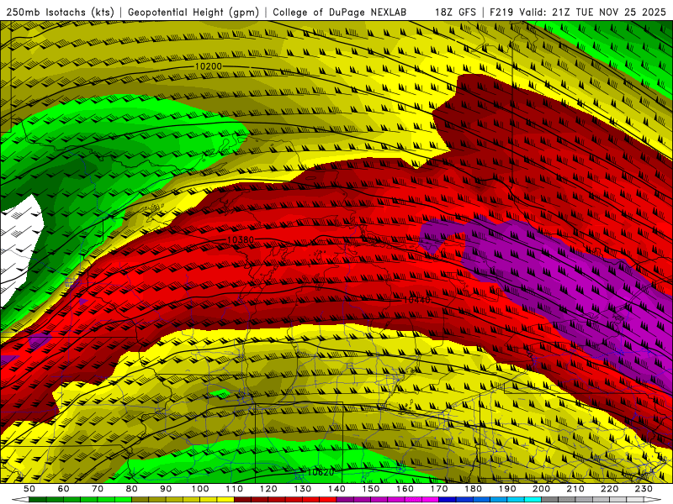Click the darkest green swatch at the color bar's left end

[38, 500]
